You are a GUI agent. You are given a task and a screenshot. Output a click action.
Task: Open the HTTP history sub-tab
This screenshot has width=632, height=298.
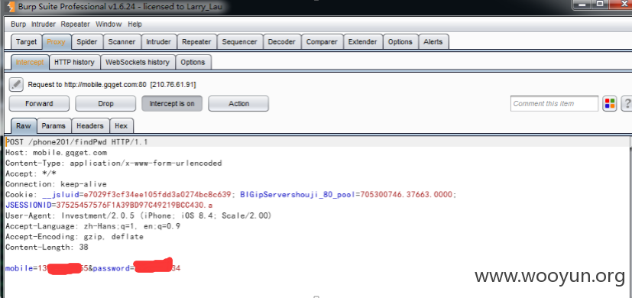[x=74, y=62]
